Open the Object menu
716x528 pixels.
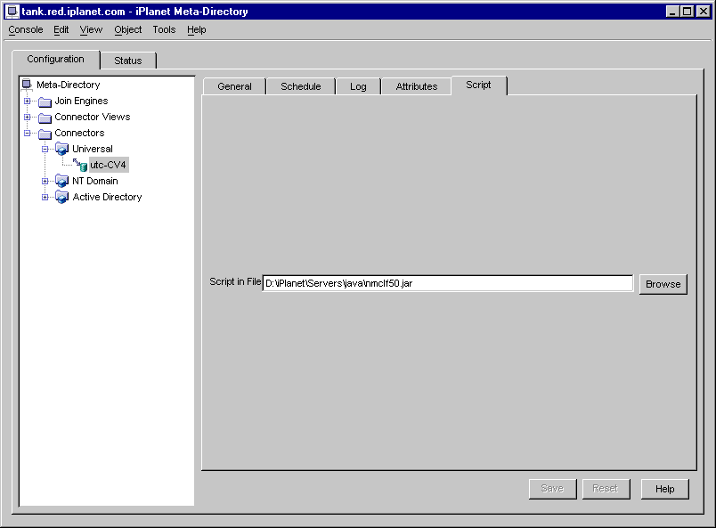(128, 29)
